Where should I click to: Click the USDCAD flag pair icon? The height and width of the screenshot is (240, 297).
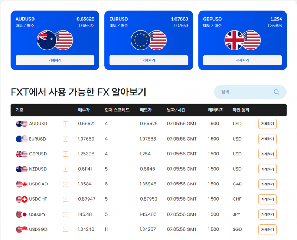22,184
